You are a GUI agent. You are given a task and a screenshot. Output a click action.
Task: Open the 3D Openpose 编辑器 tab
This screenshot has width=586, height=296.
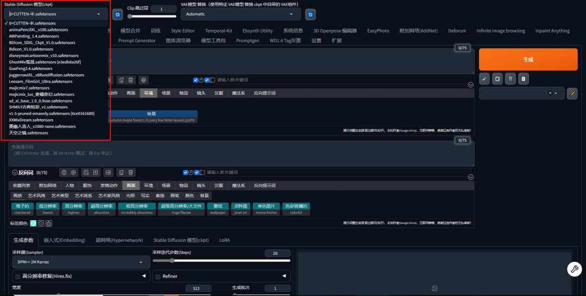point(335,30)
